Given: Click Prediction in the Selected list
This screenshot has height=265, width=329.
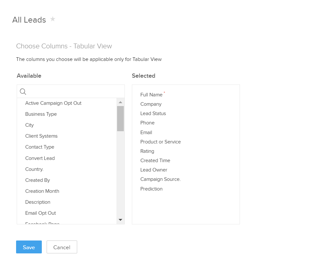Looking at the screenshot, I should 151,189.
